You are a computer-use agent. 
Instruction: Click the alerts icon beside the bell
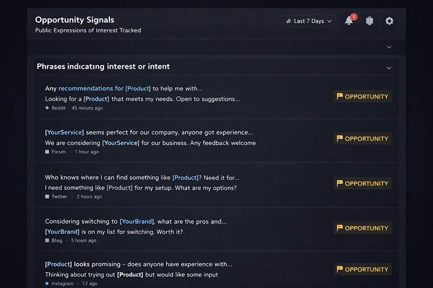(x=370, y=21)
